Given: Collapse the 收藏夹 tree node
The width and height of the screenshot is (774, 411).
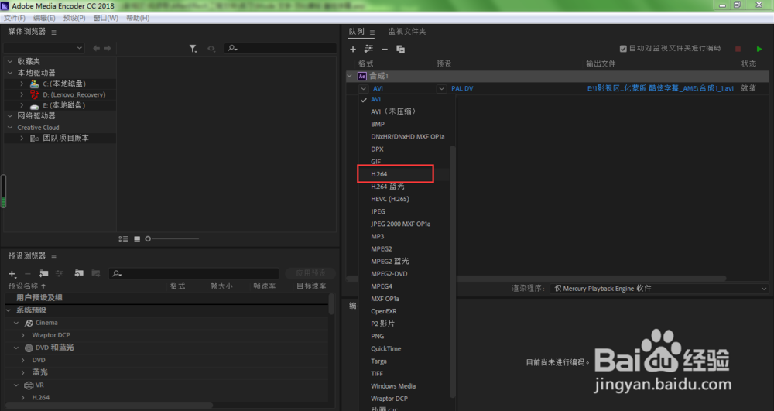Looking at the screenshot, I should coord(10,62).
